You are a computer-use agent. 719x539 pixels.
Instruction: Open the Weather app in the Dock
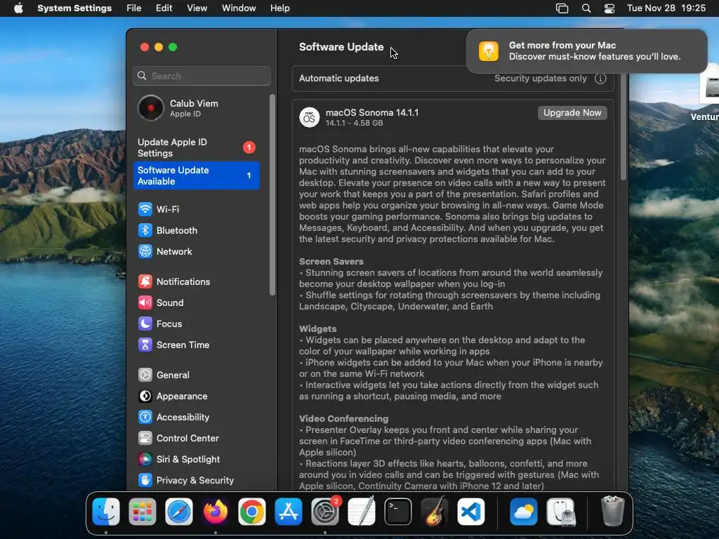pos(524,512)
